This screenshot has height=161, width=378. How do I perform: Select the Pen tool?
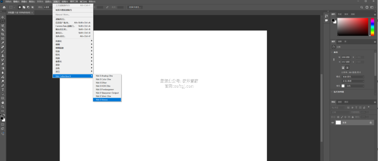[x=3, y=85]
